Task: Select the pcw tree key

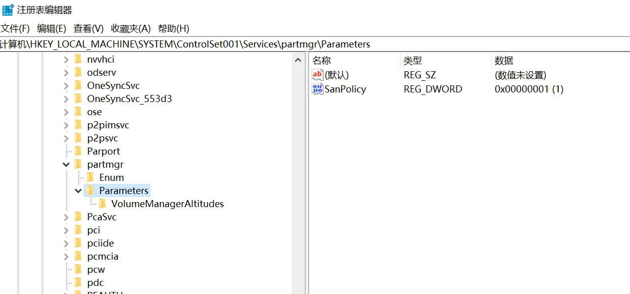Action: click(96, 270)
